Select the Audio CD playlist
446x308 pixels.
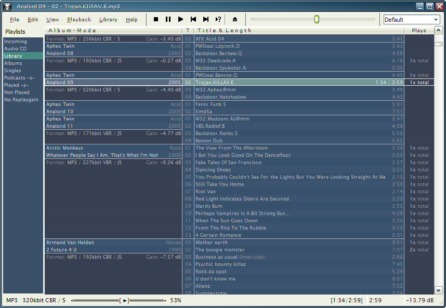(16, 49)
